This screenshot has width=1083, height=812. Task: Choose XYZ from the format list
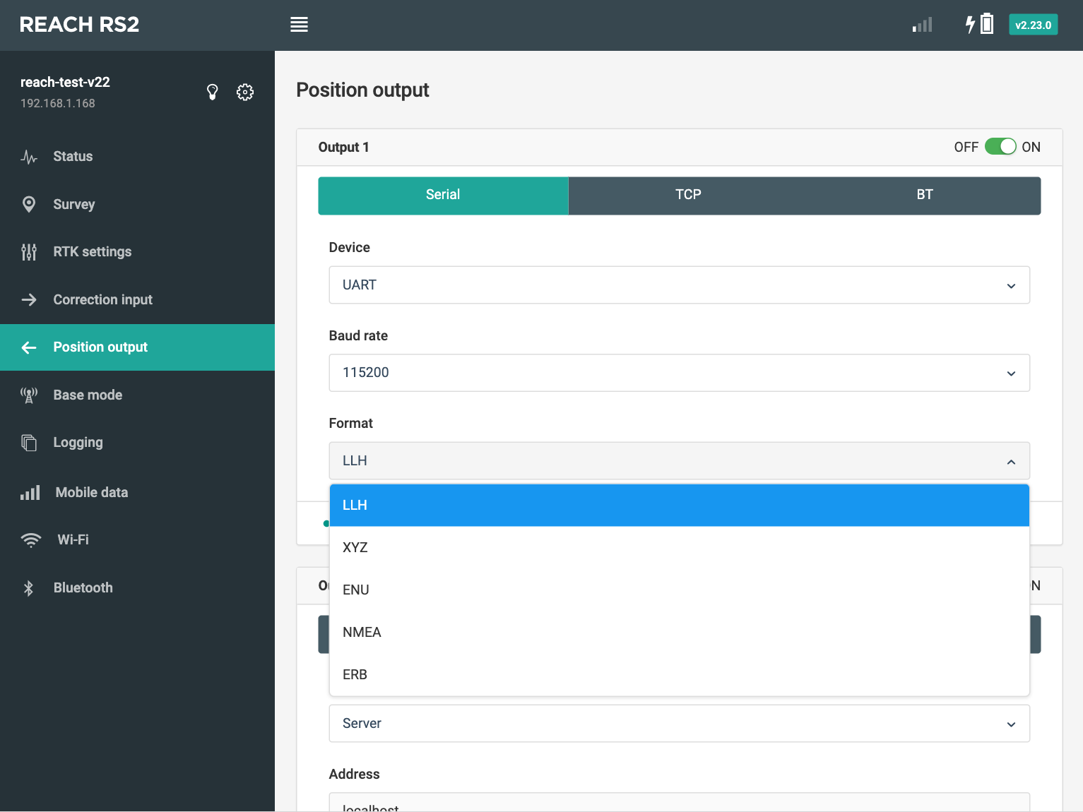679,548
